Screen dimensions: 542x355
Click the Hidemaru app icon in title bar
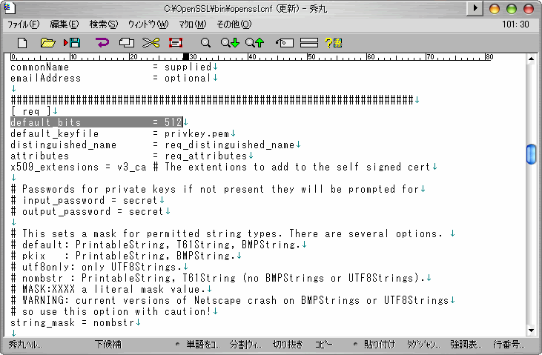click(x=10, y=8)
